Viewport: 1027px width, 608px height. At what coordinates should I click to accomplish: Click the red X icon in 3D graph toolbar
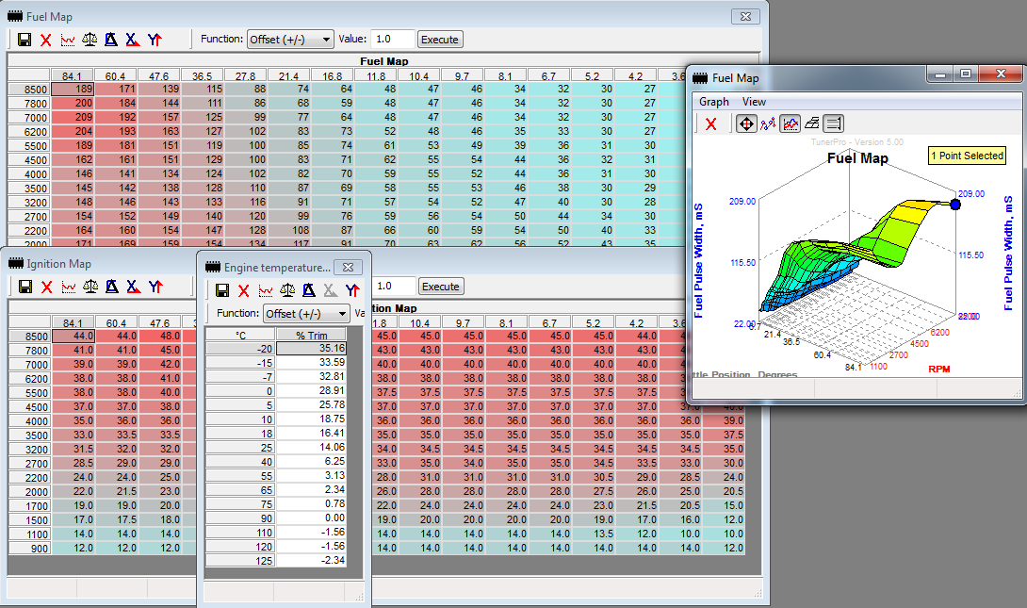[x=711, y=123]
